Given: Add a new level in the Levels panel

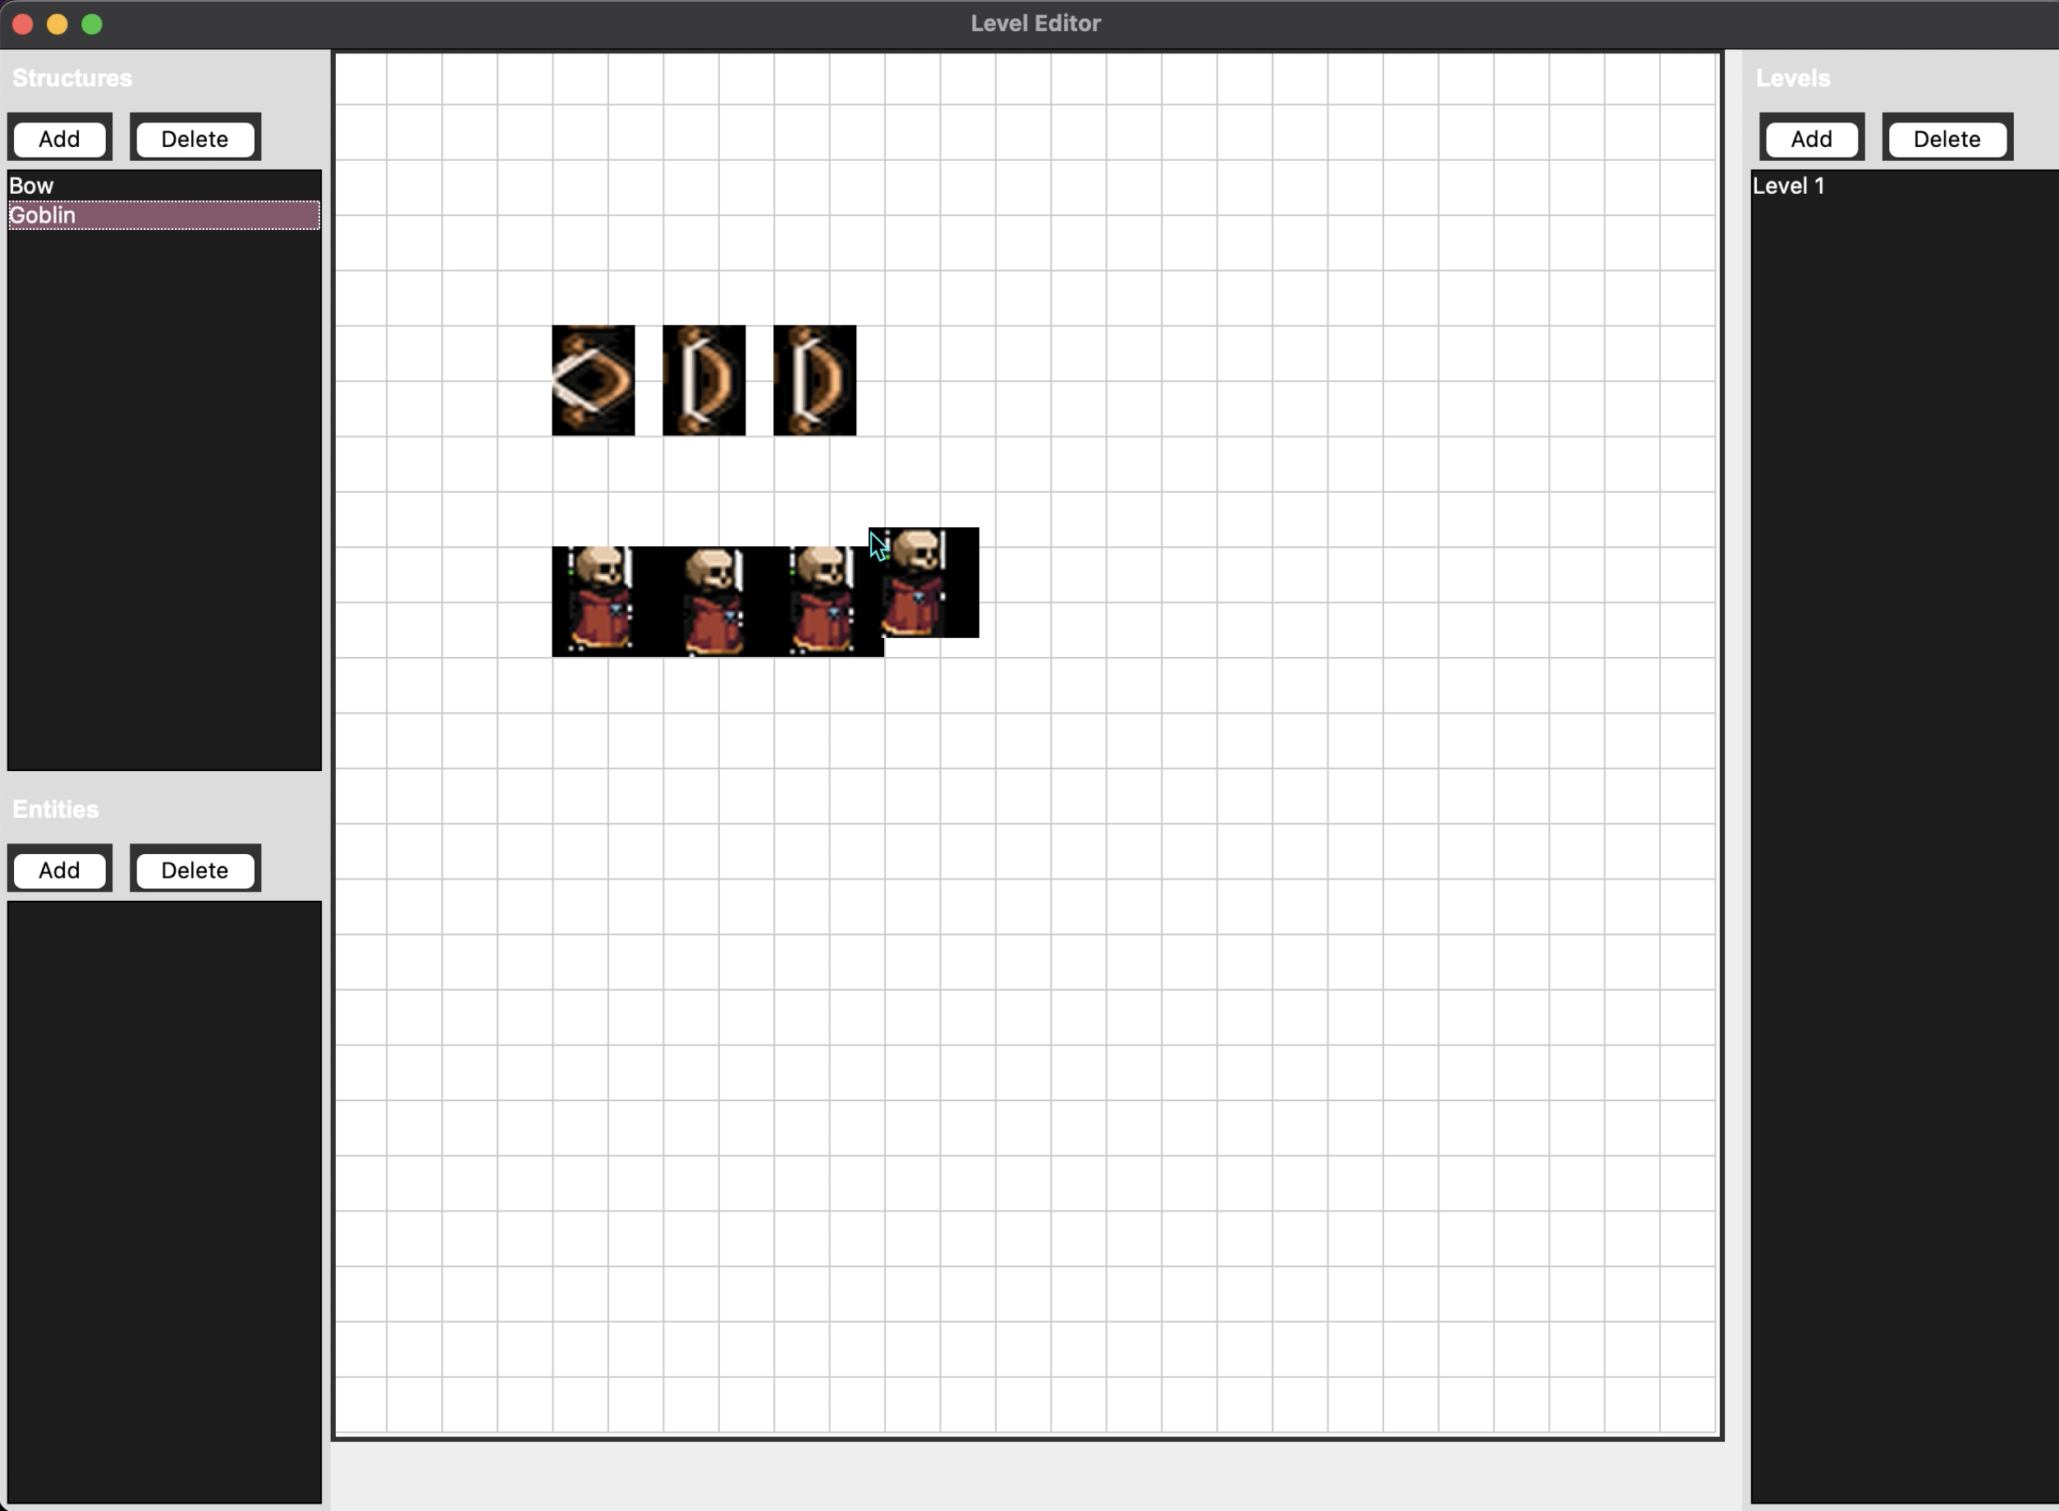Looking at the screenshot, I should click(x=1810, y=138).
